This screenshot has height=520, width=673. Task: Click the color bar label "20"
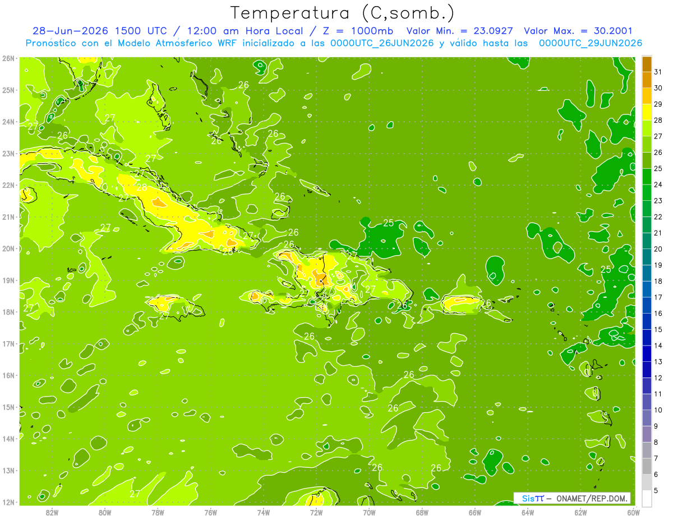[x=658, y=249]
